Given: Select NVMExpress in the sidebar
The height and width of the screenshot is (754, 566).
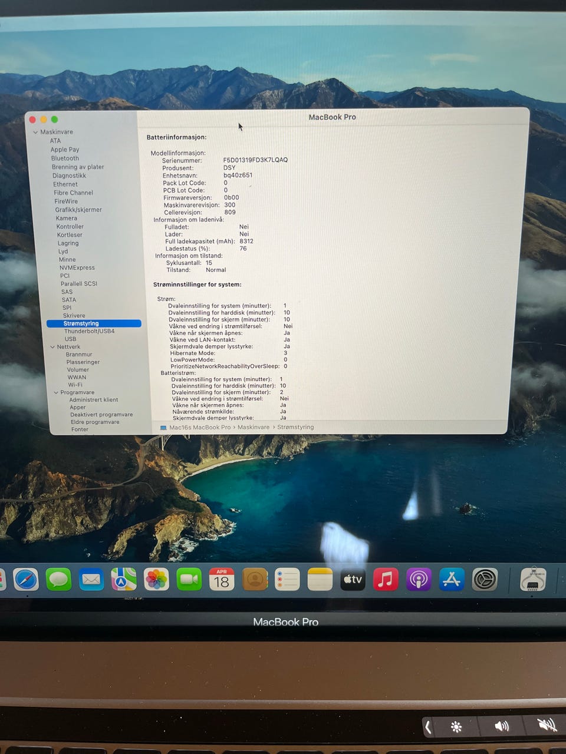Looking at the screenshot, I should click(x=77, y=268).
